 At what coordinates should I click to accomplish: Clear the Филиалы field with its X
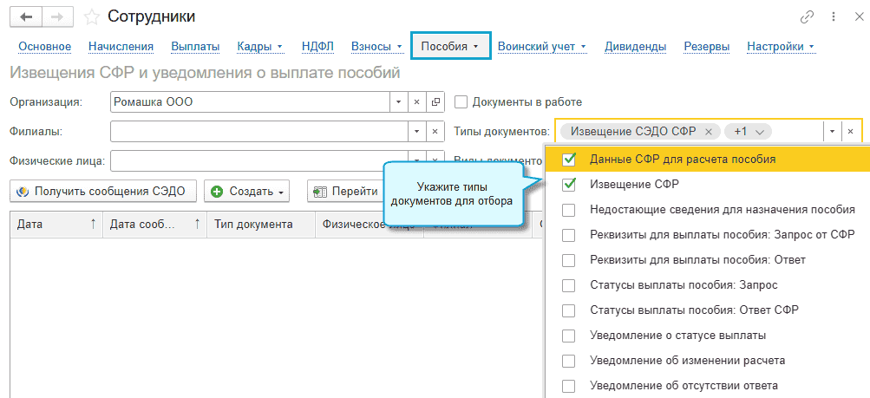tap(435, 132)
